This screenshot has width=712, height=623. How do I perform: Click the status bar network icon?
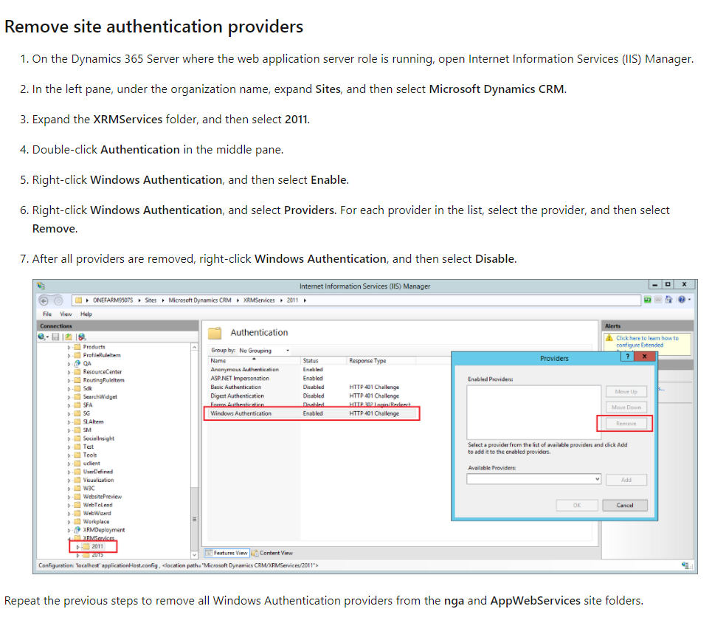685,565
